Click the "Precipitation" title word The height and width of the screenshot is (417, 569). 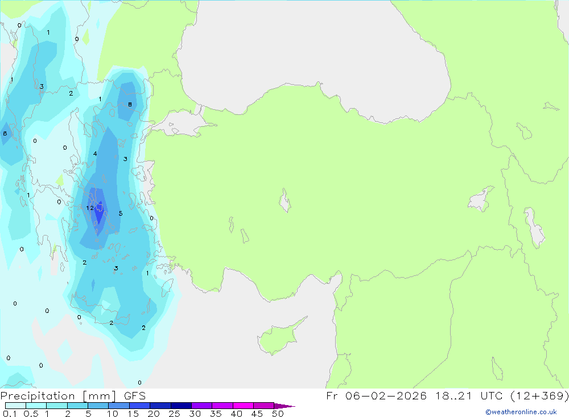[38, 396]
